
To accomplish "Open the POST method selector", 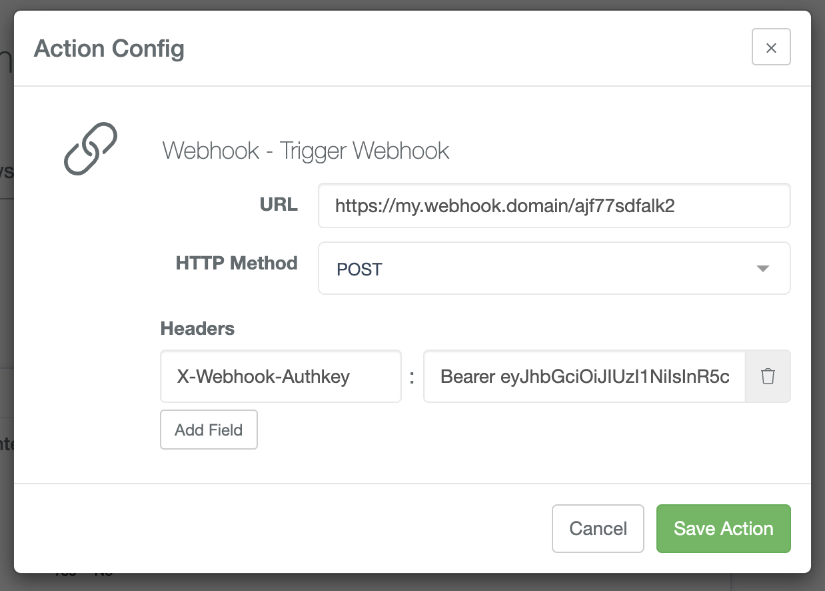I will pyautogui.click(x=554, y=268).
